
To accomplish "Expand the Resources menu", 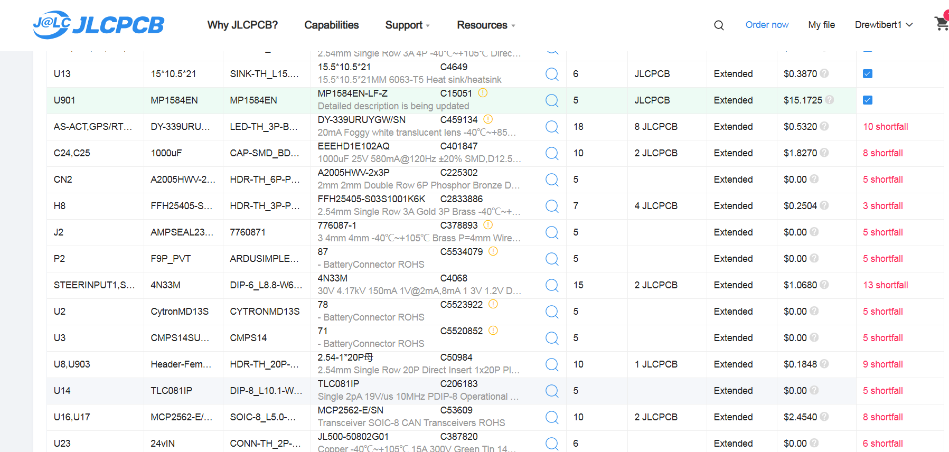I will click(486, 25).
